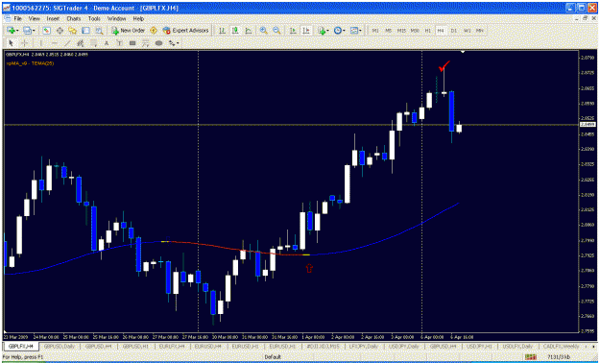The height and width of the screenshot is (363, 600).
Task: Select the Equidistant Channel tool
Action: tap(80, 43)
